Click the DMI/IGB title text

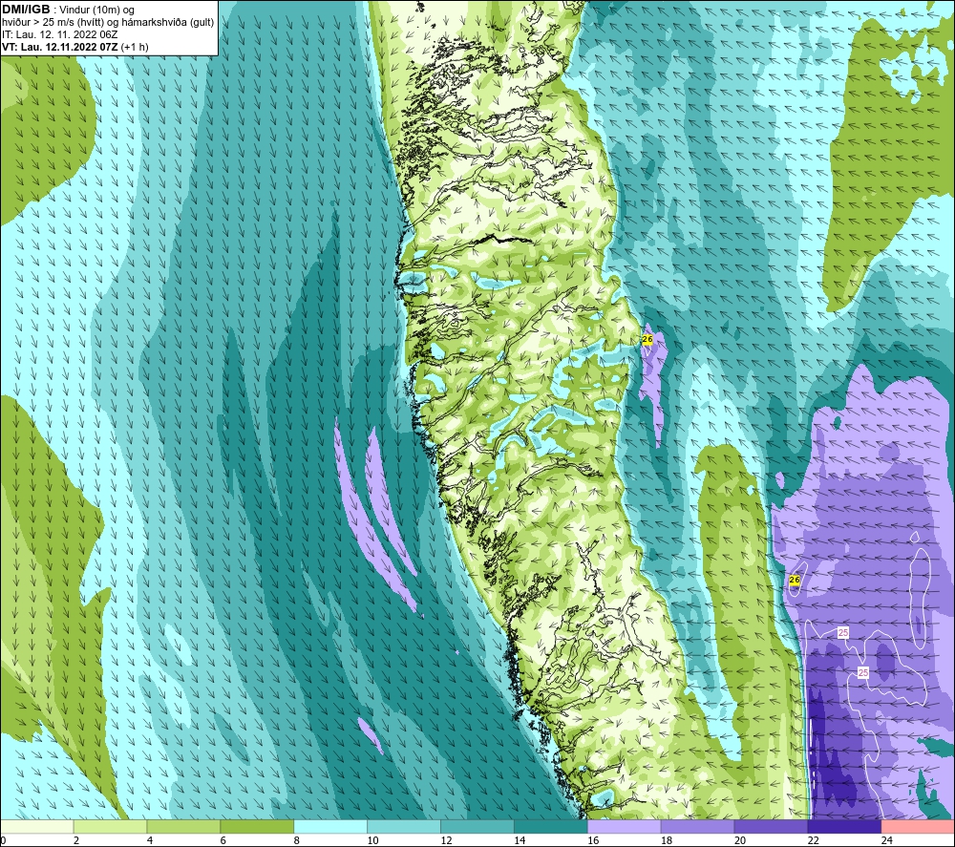(26, 10)
